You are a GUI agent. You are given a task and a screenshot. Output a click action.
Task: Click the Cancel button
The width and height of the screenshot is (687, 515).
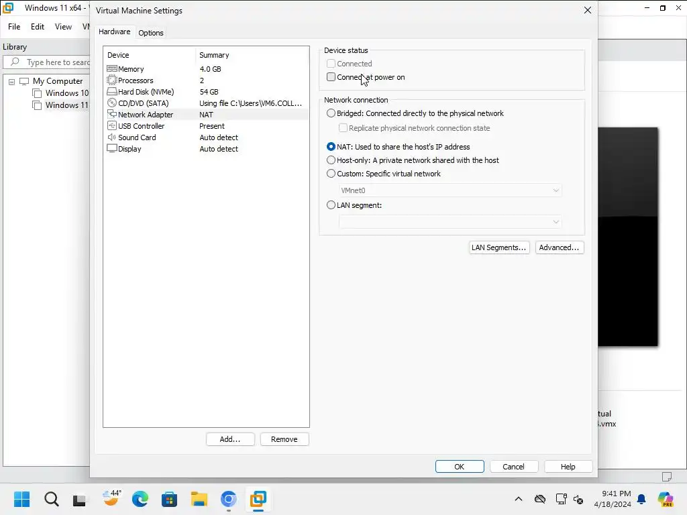[x=513, y=467]
